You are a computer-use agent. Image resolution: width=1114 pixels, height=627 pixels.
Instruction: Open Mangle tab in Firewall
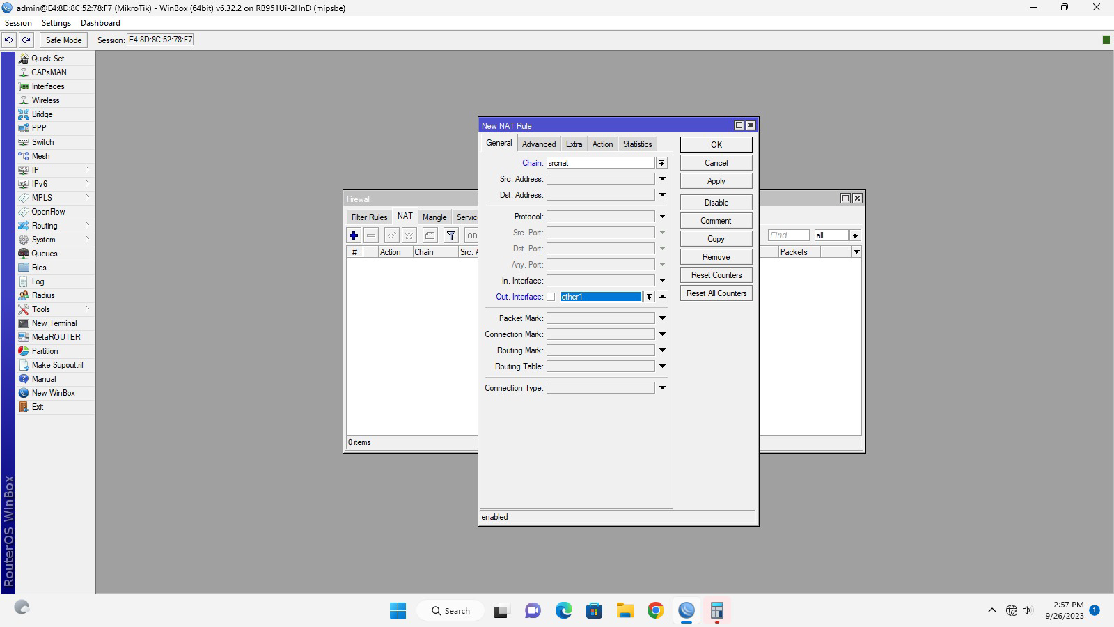pyautogui.click(x=434, y=217)
